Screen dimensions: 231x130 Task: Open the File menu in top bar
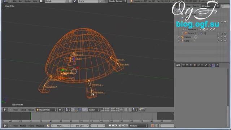coord(15,1)
